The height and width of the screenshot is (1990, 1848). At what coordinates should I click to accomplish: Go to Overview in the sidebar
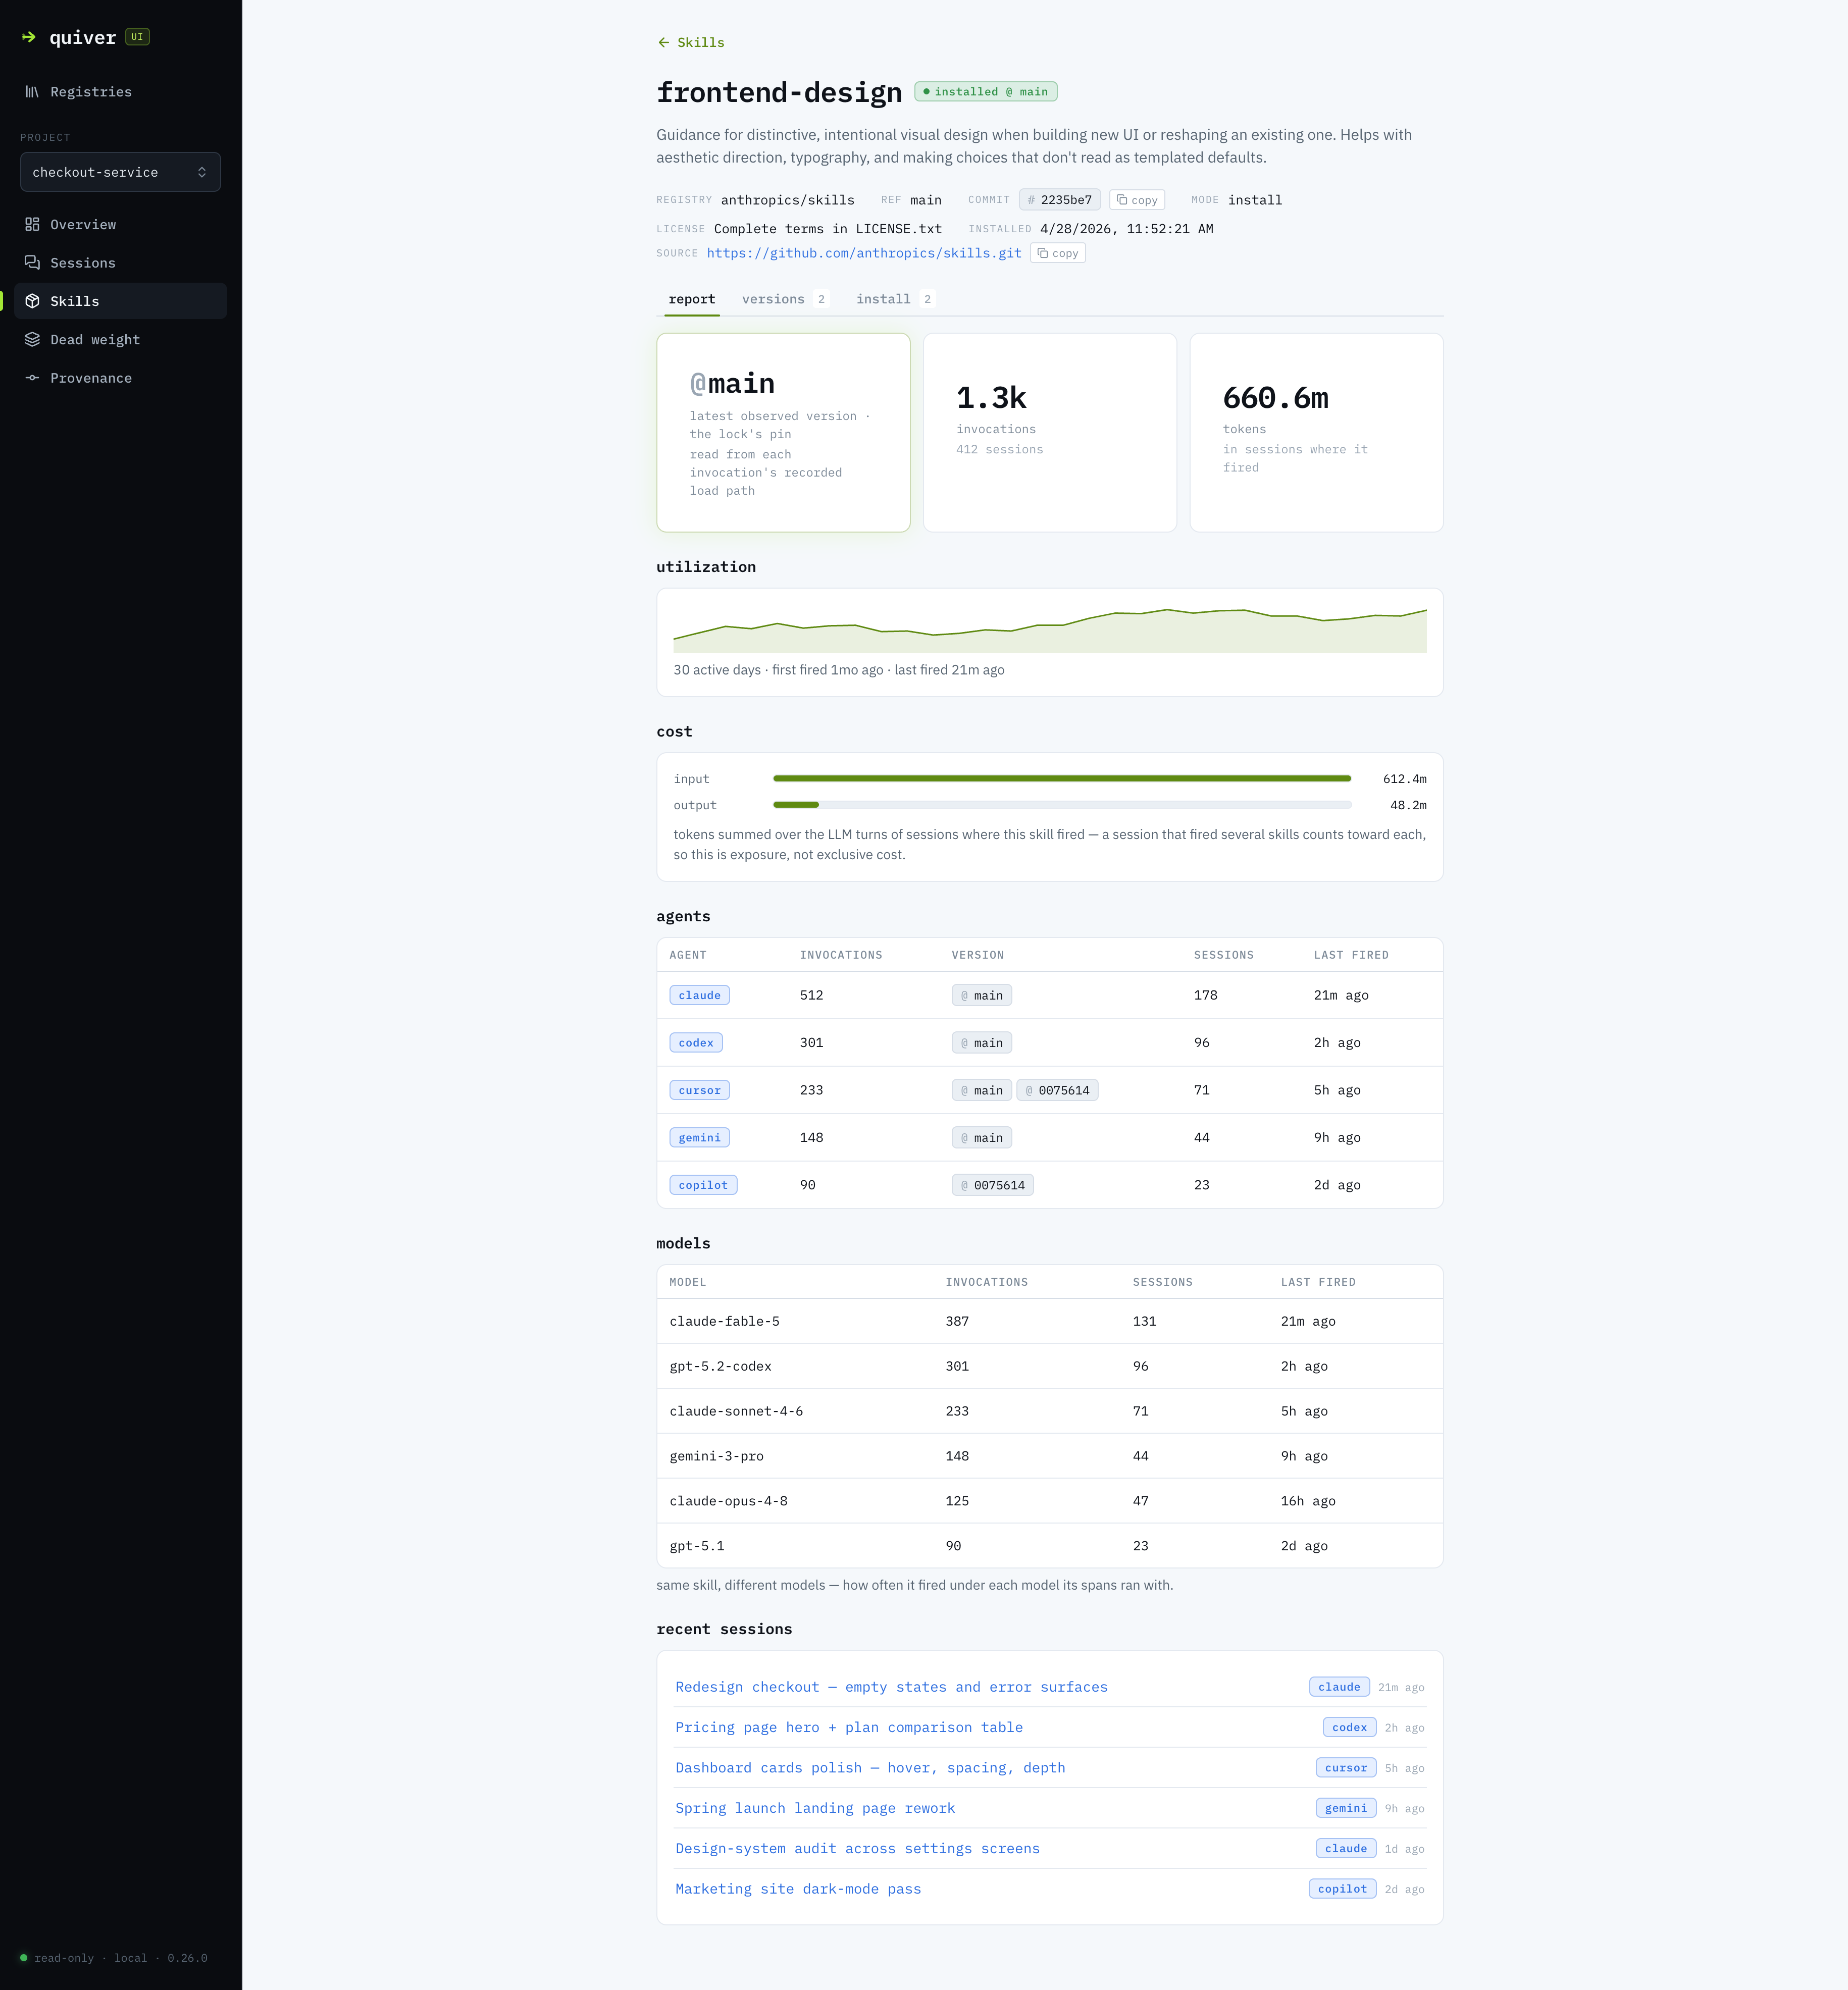120,225
